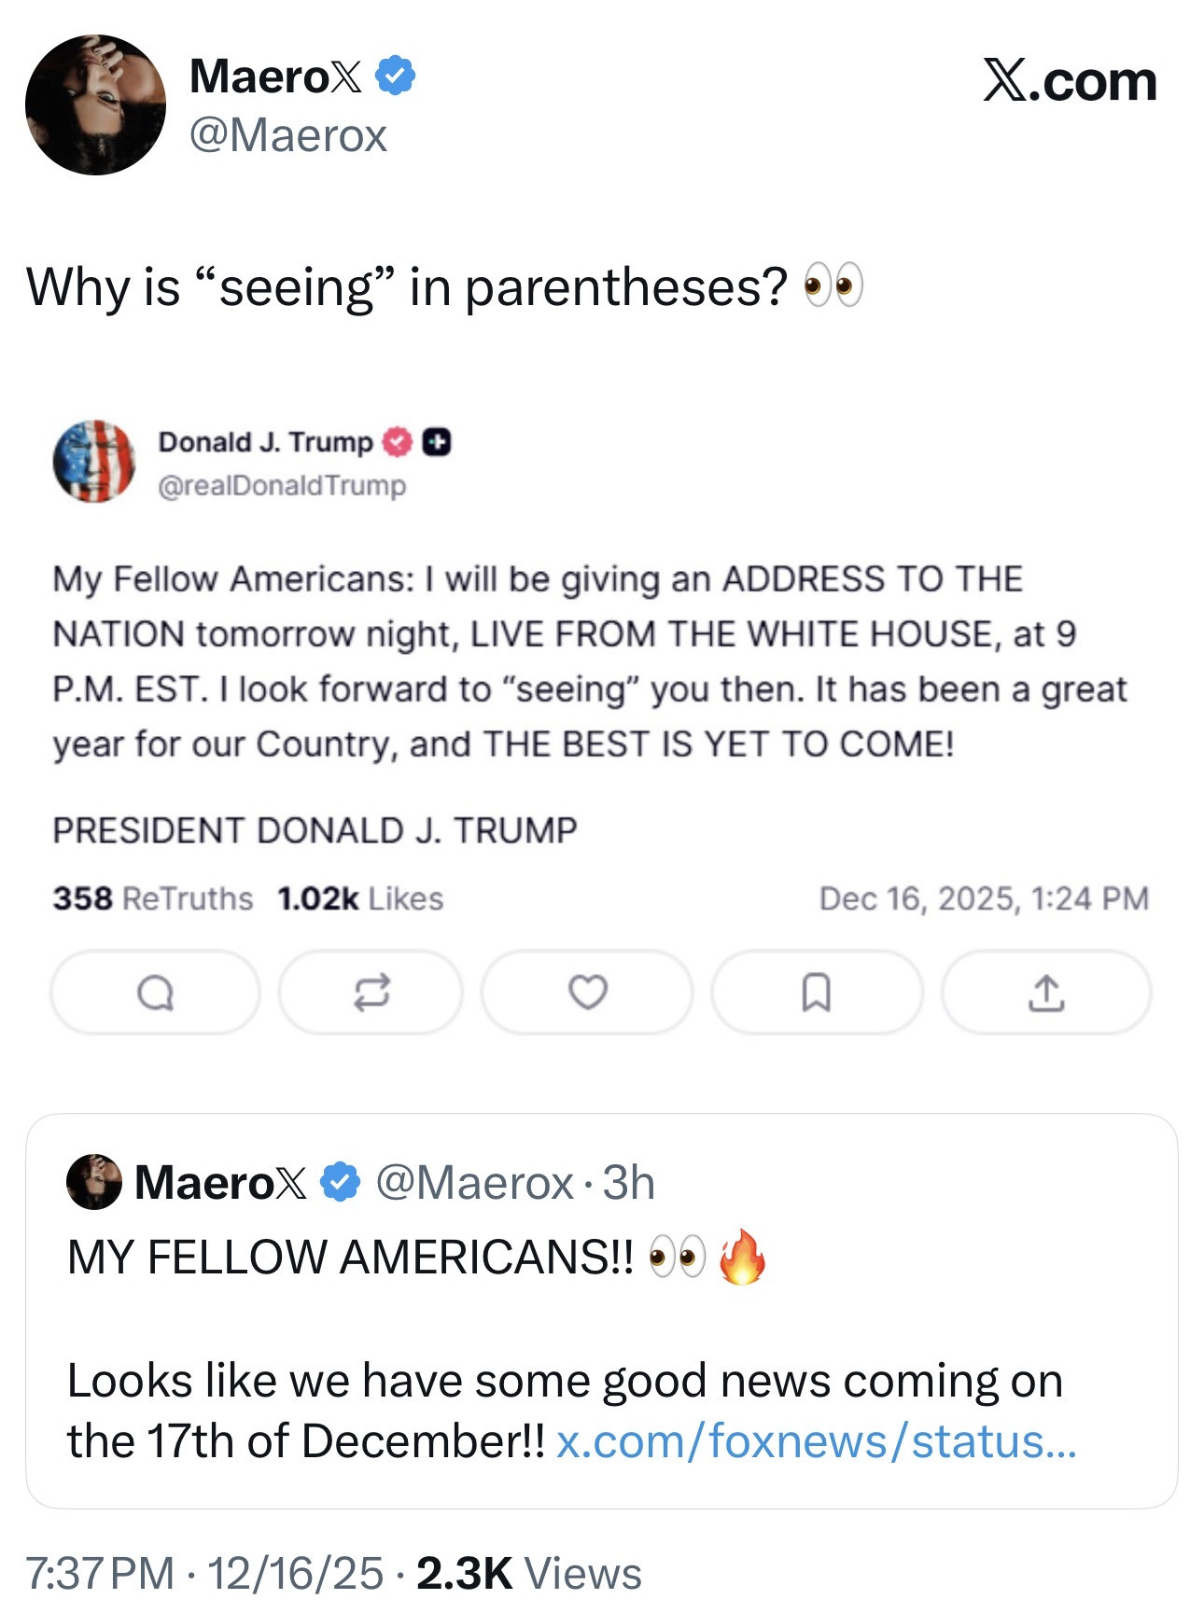Tap the share upload icon
1204x1613 pixels.
[1046, 993]
